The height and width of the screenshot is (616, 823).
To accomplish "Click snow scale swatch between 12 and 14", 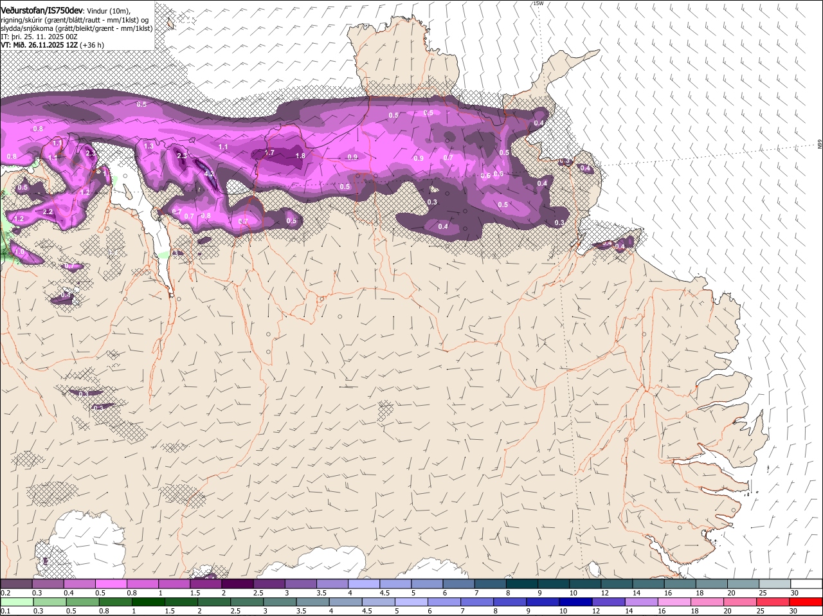I will click(x=617, y=583).
